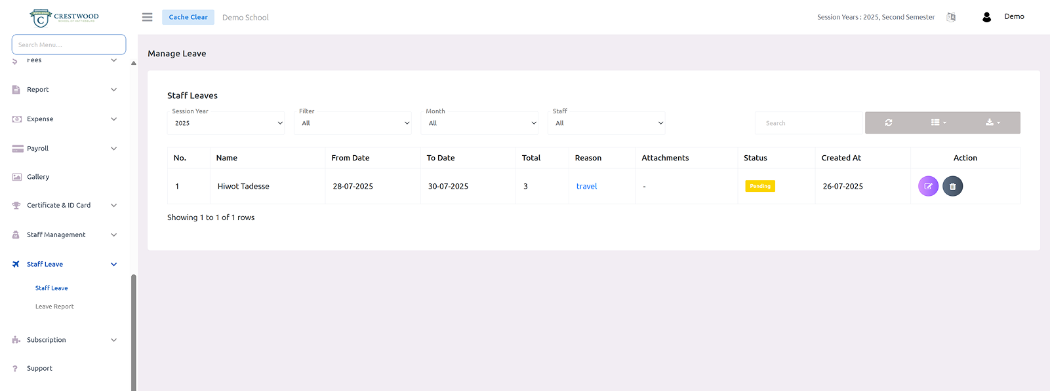
Task: Open the export download icon menu
Action: (992, 122)
